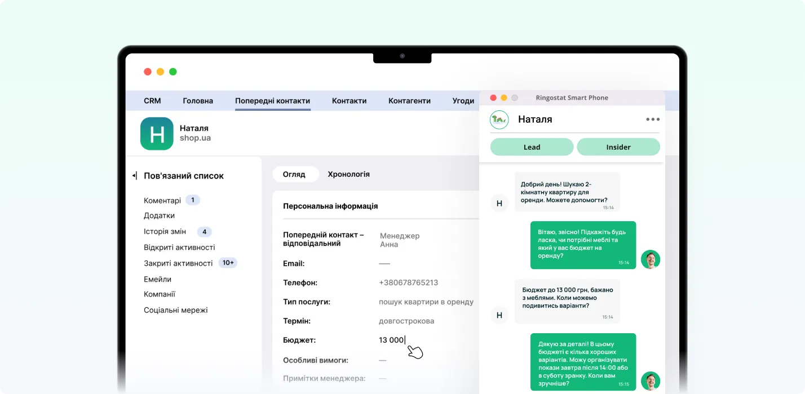Click the Бюджет field containing 13 000
The width and height of the screenshot is (805, 394).
click(392, 340)
